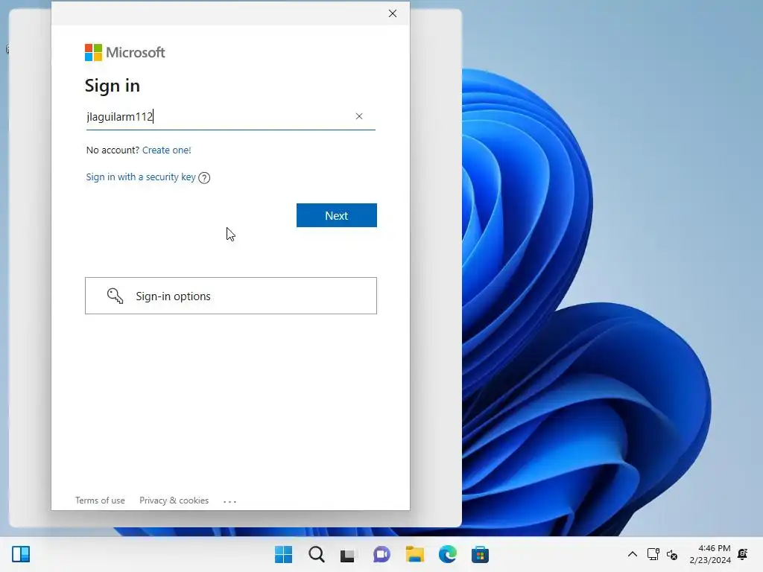Clear the username field with the X
Screen dimensions: 763x572
359,116
